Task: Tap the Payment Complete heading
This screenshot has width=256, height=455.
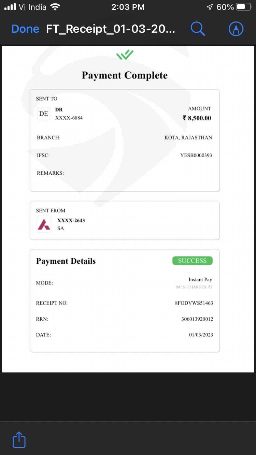Action: click(x=125, y=75)
